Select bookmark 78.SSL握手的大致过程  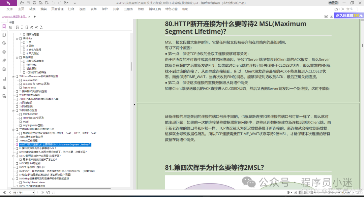point(31,137)
